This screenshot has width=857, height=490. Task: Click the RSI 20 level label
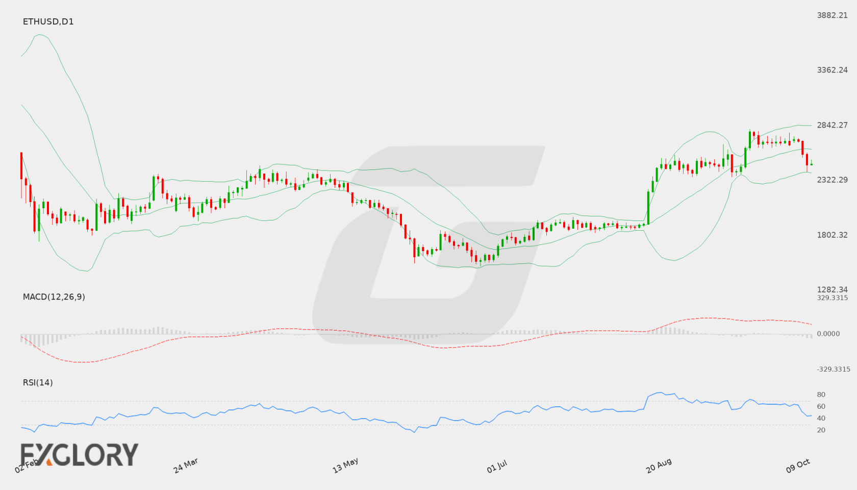(821, 430)
